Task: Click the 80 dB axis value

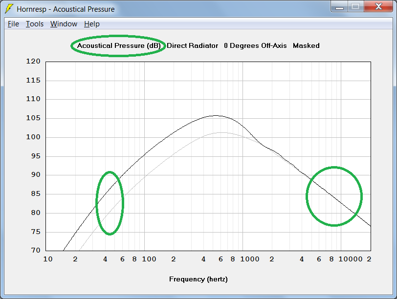Action: [x=36, y=213]
